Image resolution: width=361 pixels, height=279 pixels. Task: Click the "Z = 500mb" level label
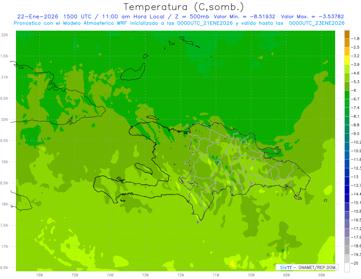pyautogui.click(x=192, y=17)
